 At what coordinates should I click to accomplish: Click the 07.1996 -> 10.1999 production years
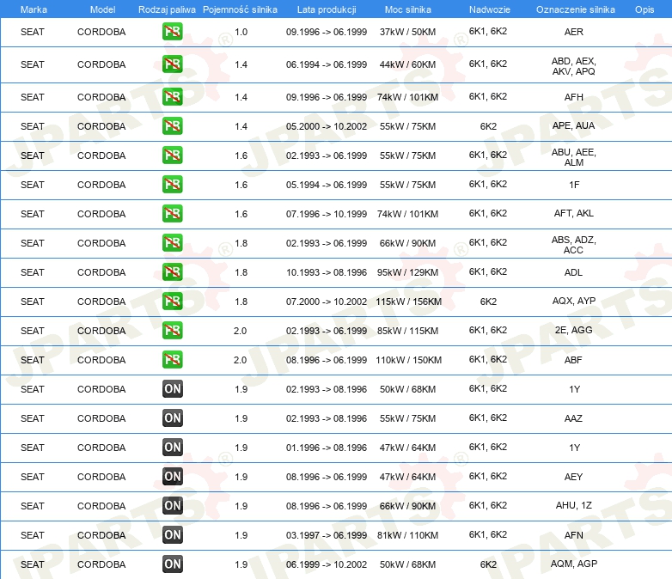pos(327,214)
